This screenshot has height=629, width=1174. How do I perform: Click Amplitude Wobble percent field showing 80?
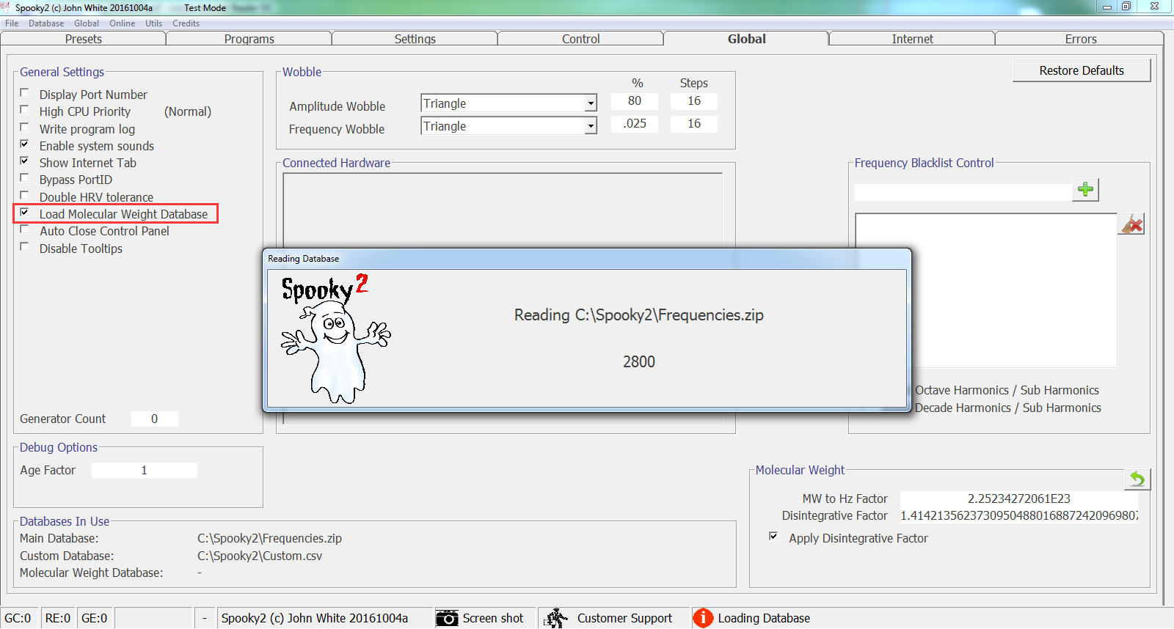pyautogui.click(x=635, y=101)
